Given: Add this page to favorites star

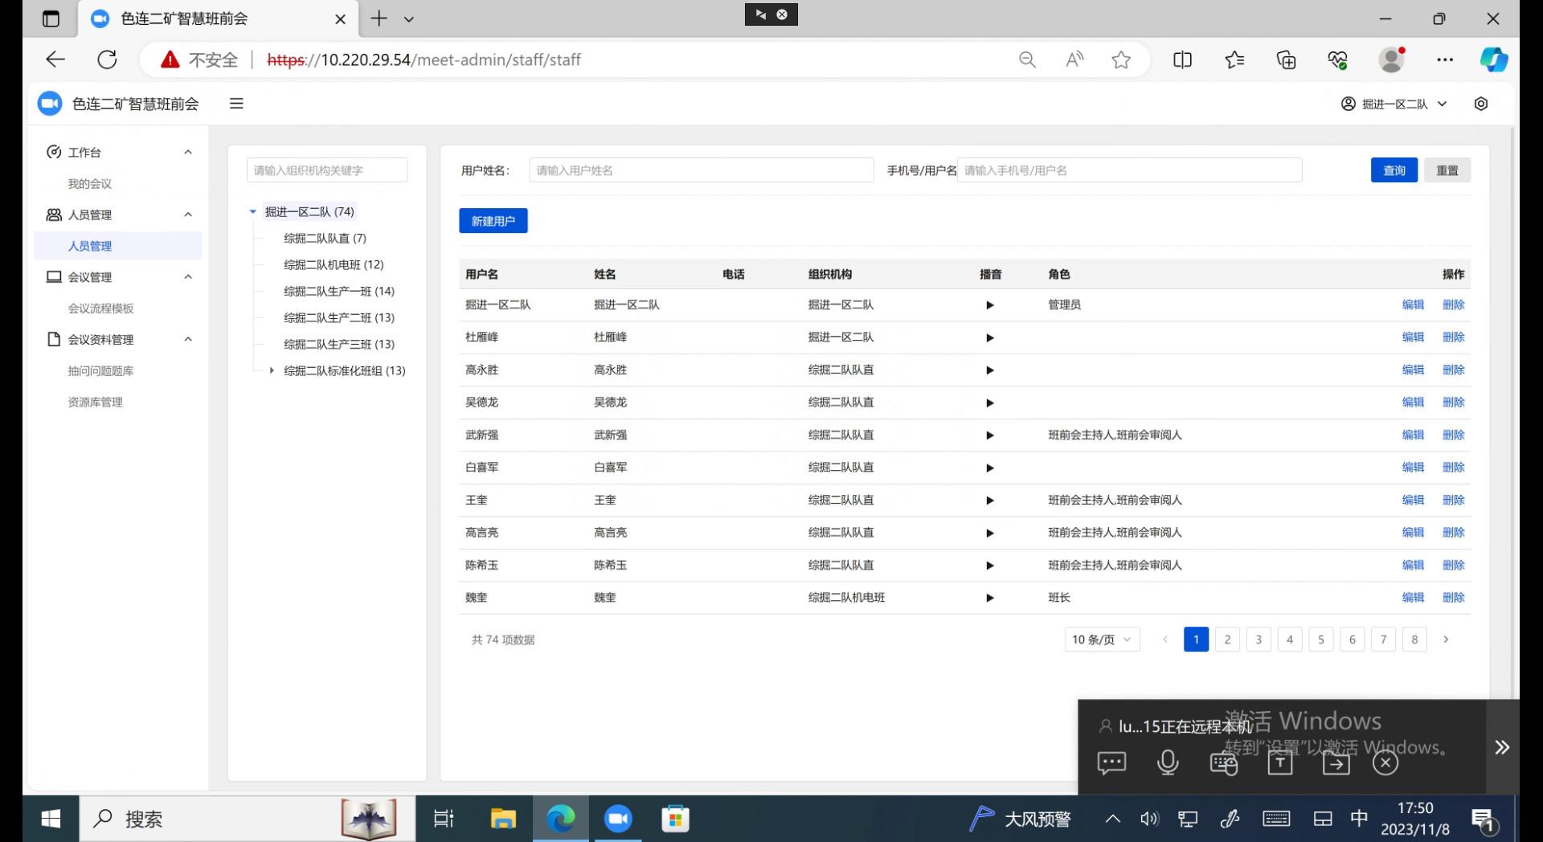Looking at the screenshot, I should [x=1121, y=59].
